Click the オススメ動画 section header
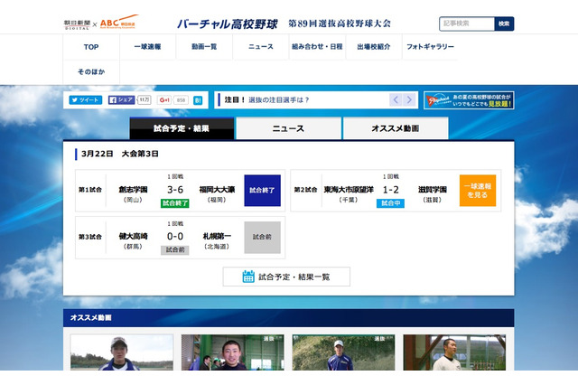 coord(289,318)
